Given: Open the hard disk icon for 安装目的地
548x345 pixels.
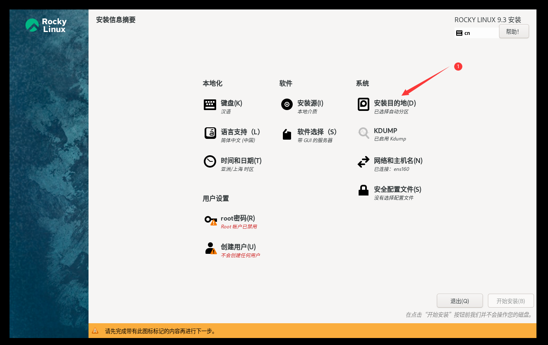Looking at the screenshot, I should tap(364, 104).
